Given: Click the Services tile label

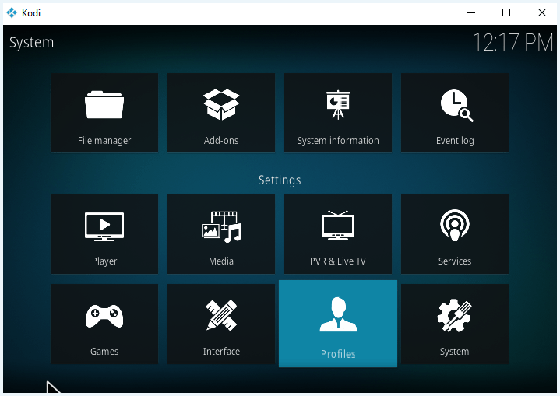Looking at the screenshot, I should (455, 261).
